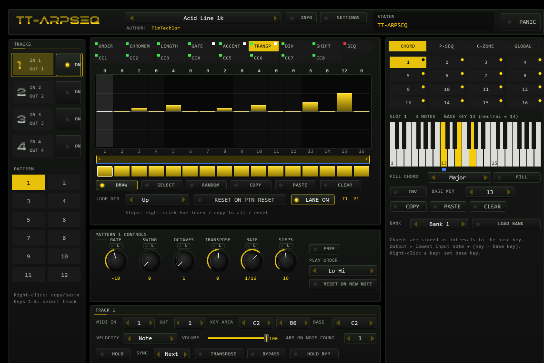Increase Arp On Note Count with right arrow
The image size is (544, 363).
pos(372,338)
